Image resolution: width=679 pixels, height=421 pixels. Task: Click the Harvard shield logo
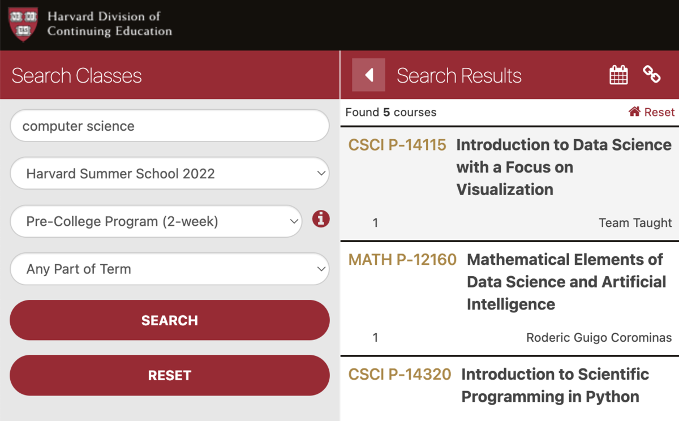tap(23, 24)
